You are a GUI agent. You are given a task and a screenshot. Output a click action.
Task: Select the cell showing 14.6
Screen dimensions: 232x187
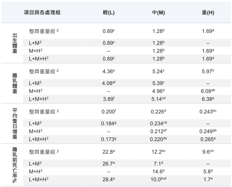pos(159,171)
